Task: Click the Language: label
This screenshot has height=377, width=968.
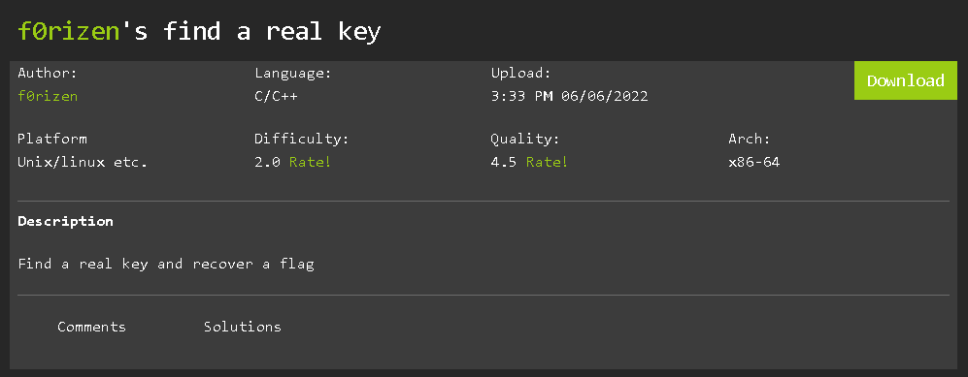Action: coord(293,74)
